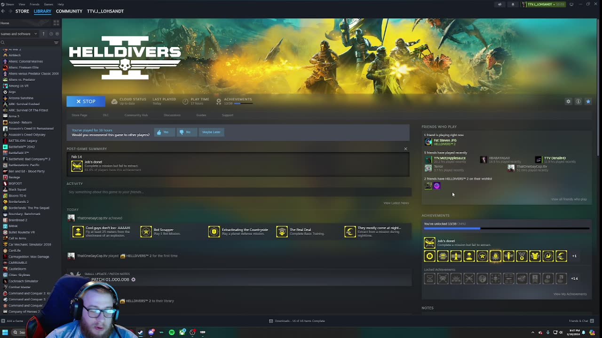Stop the running HELLDIVERS 2 game

pos(86,101)
